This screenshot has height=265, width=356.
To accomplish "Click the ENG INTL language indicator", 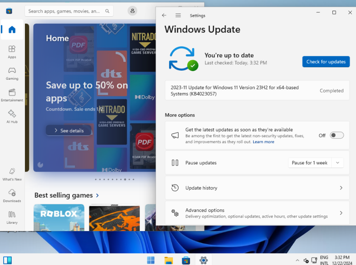I will 324,260.
